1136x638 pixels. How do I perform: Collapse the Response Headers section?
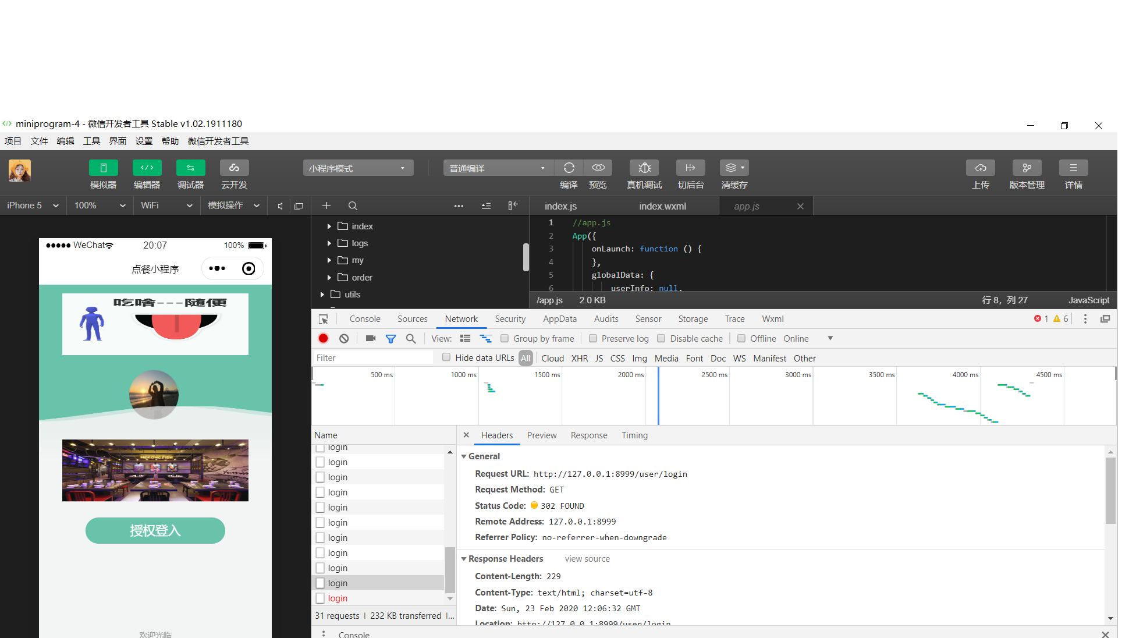464,559
